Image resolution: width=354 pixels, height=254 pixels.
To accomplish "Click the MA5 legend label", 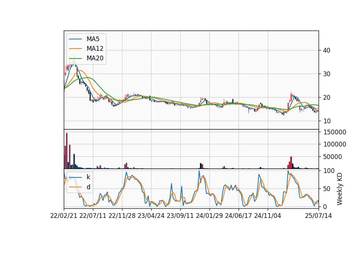I will pos(93,39).
